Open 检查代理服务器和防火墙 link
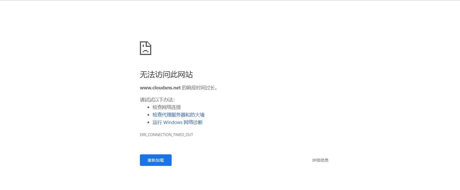Image resolution: width=460 pixels, height=190 pixels. click(178, 115)
